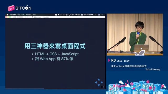The height and width of the screenshot is (94, 168).
Task: Click the SITCON 2017 logo
Action: click(x=19, y=8)
